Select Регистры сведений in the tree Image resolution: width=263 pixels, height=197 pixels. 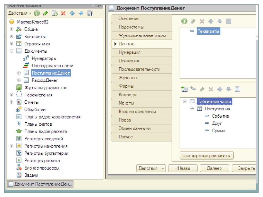44,139
